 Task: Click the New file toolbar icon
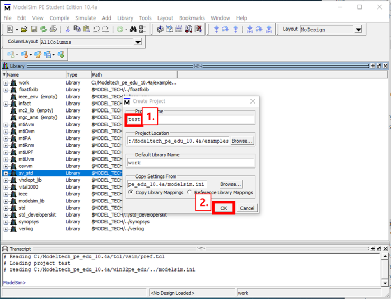click(x=10, y=30)
